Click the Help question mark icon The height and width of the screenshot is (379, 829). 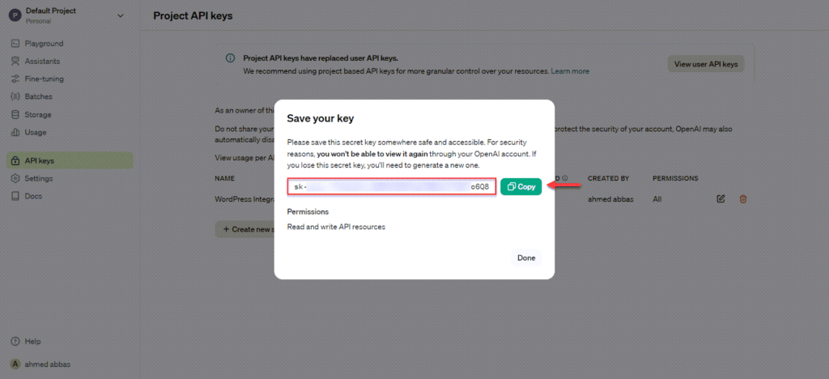coord(16,342)
